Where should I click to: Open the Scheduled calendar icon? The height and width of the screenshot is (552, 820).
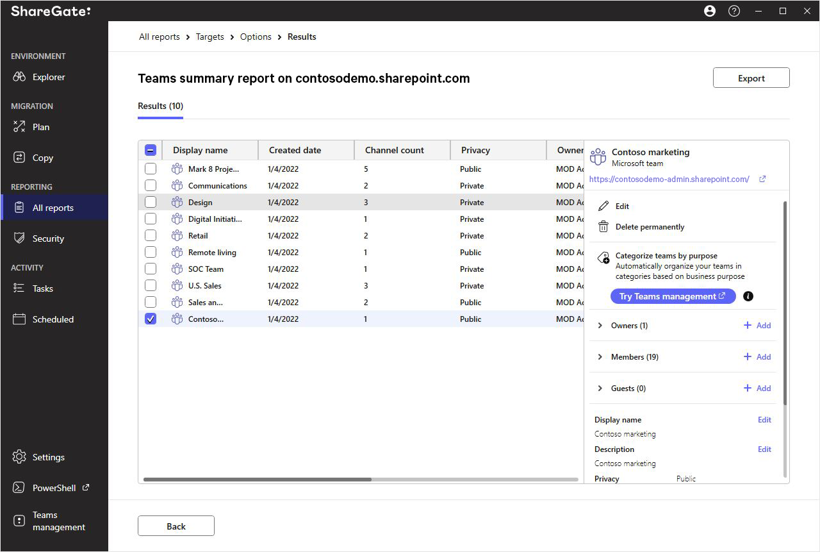click(x=19, y=319)
